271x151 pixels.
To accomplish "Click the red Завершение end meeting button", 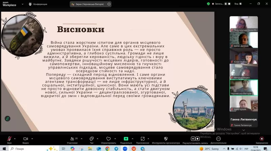I will 262,140.
